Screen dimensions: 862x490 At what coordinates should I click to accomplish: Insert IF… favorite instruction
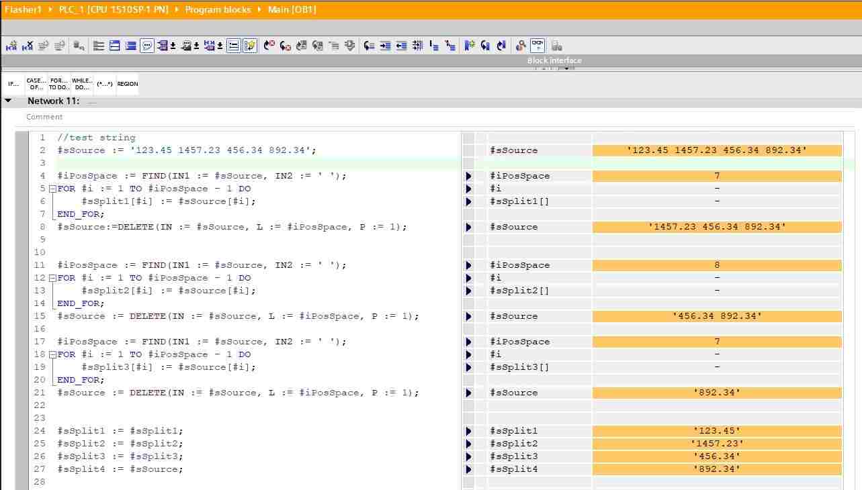click(x=13, y=84)
